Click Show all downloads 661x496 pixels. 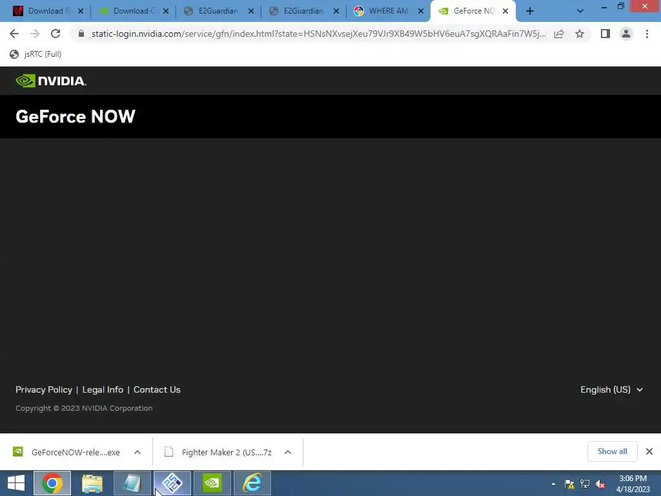pos(612,451)
